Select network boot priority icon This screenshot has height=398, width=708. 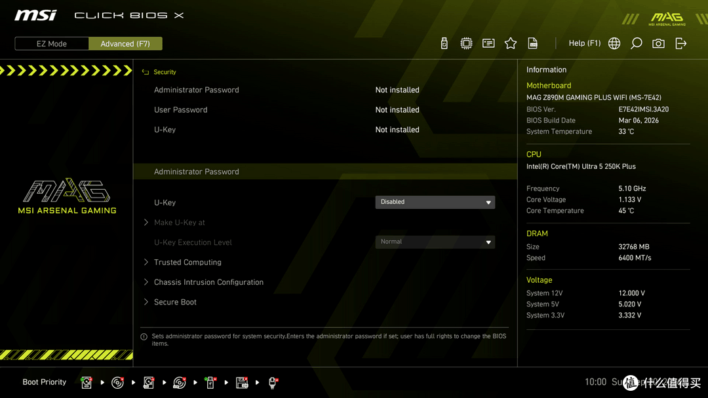point(273,382)
